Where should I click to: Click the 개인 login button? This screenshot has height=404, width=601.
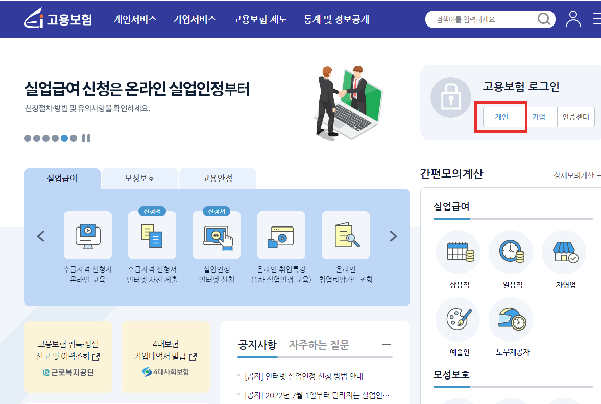pos(500,117)
